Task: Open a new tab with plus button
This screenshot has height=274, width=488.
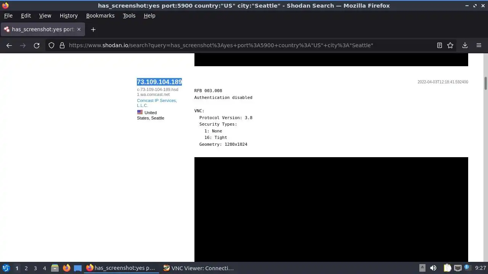Action: coord(93,29)
